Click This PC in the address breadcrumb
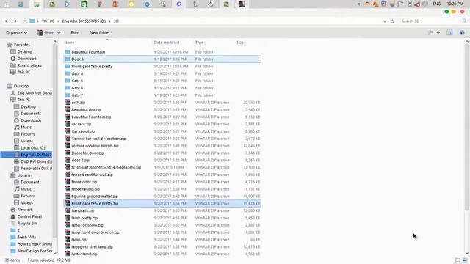Image resolution: width=470 pixels, height=264 pixels. pyautogui.click(x=48, y=21)
